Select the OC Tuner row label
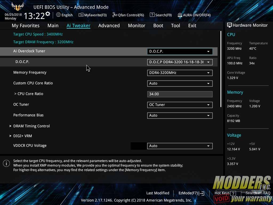 [21, 104]
